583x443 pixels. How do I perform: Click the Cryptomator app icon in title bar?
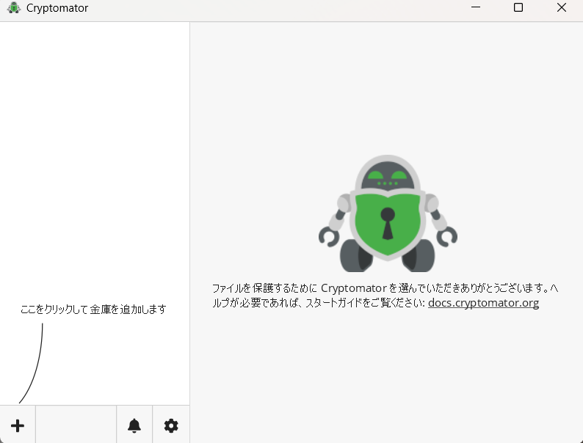coord(14,8)
